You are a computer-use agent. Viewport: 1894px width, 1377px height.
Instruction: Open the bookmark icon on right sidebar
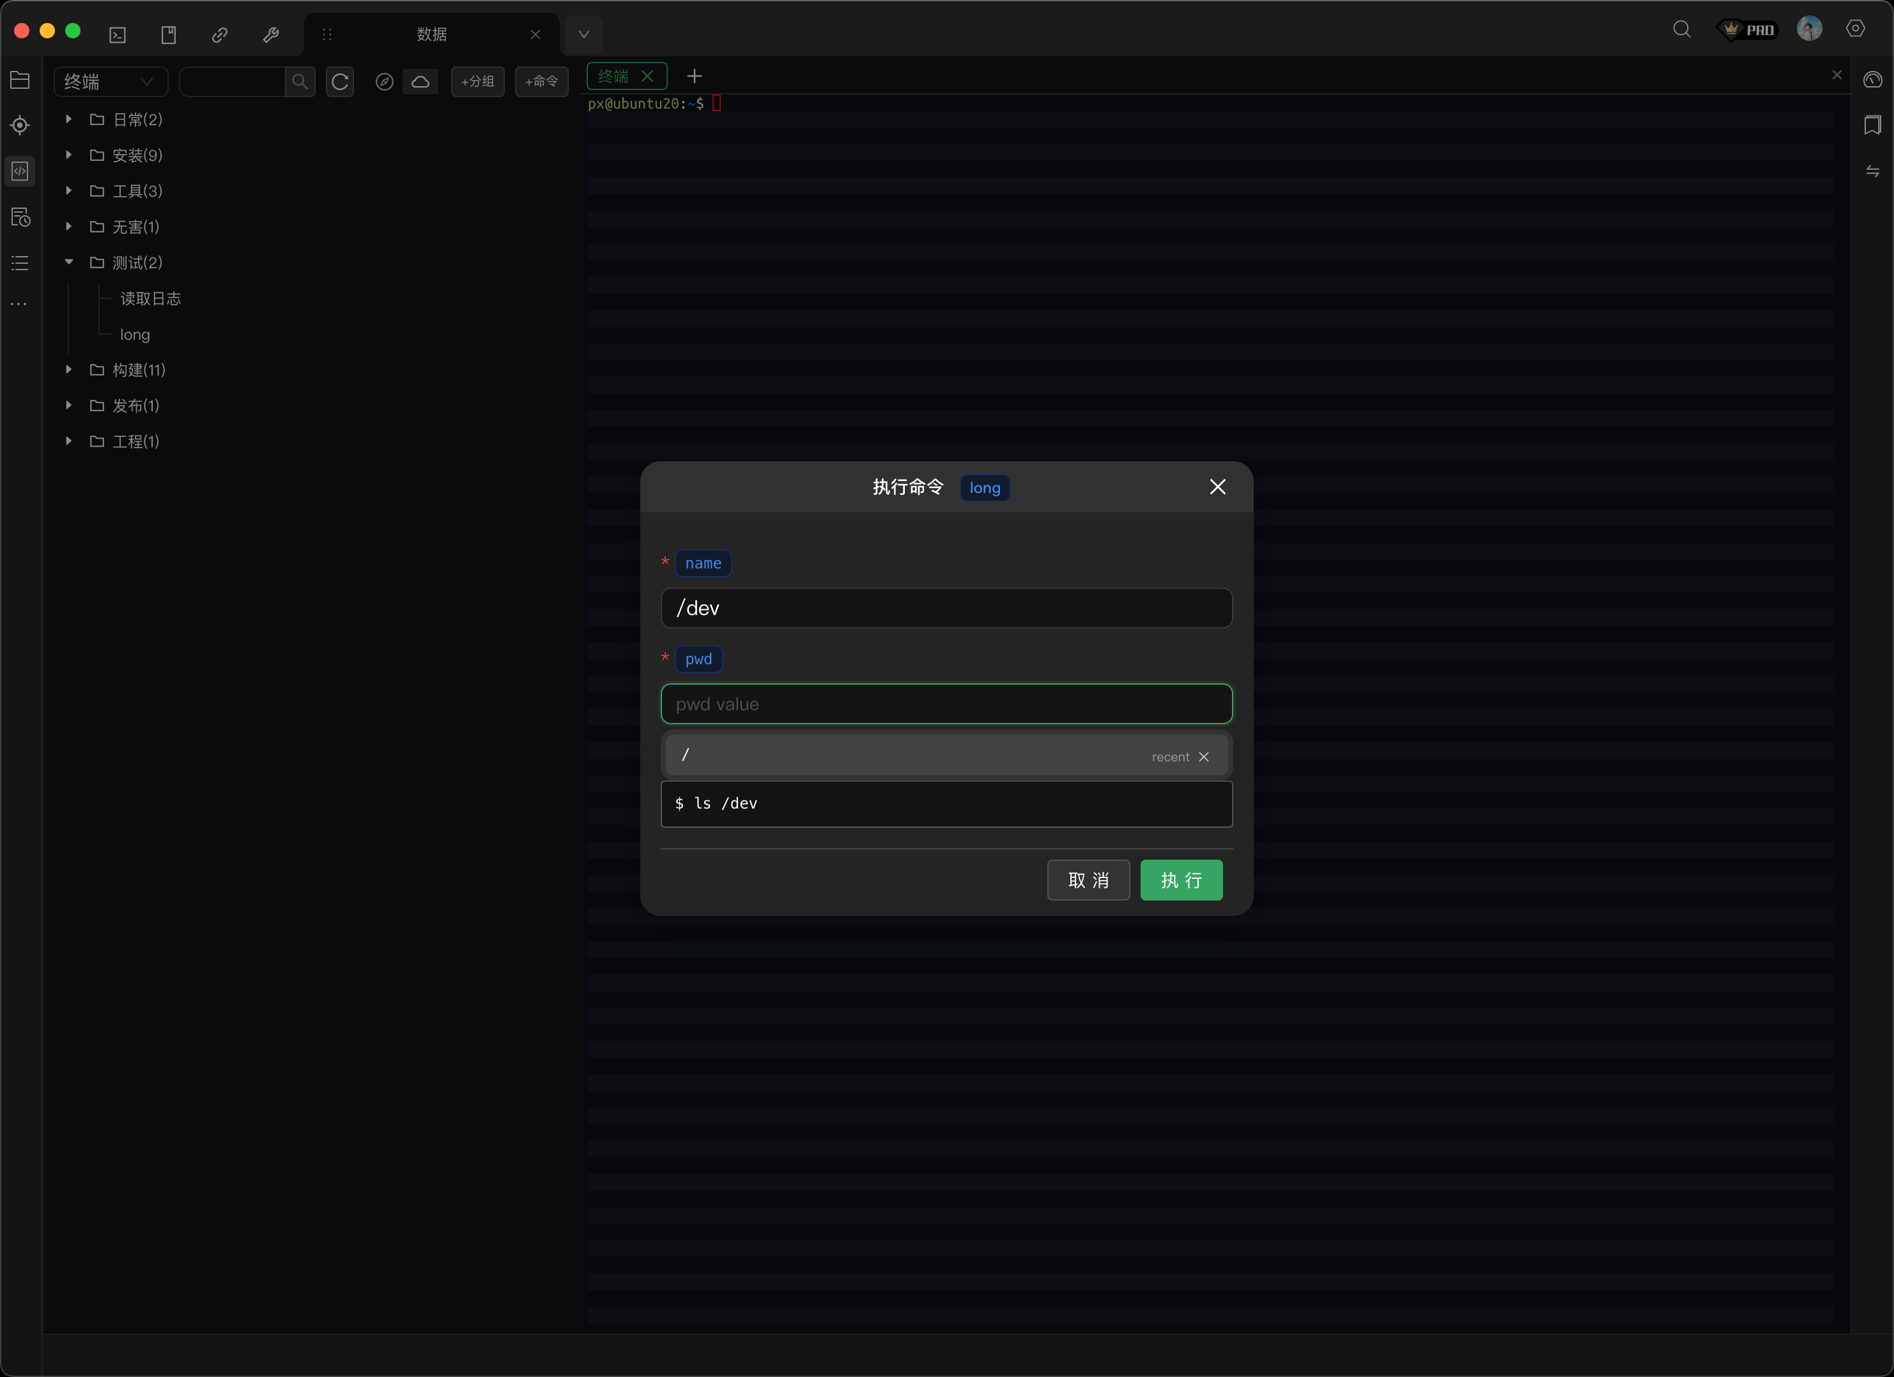pyautogui.click(x=1872, y=125)
